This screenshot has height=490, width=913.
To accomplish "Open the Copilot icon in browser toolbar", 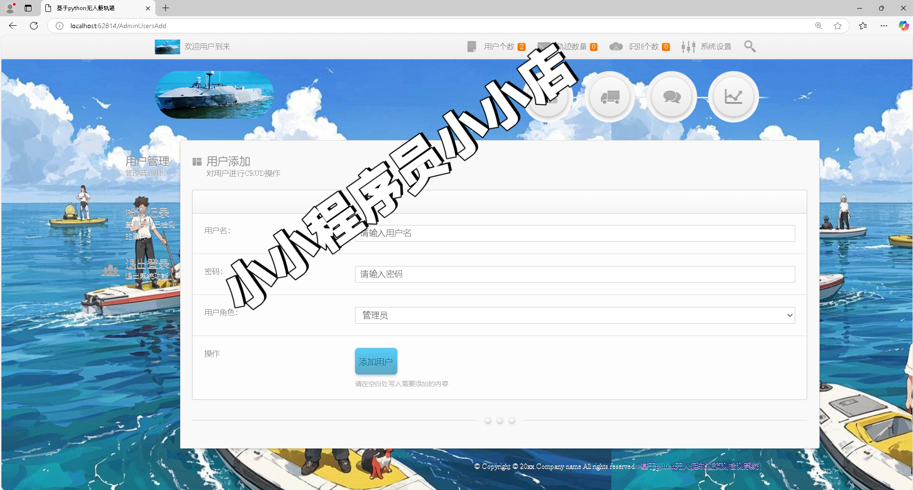I will (x=903, y=26).
